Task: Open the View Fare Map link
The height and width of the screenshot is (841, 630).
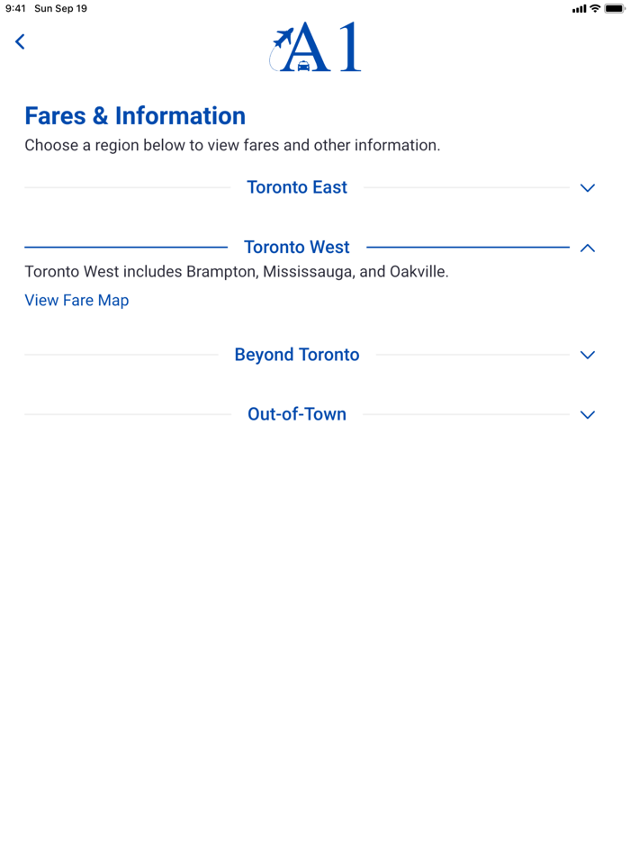Action: [x=76, y=301]
